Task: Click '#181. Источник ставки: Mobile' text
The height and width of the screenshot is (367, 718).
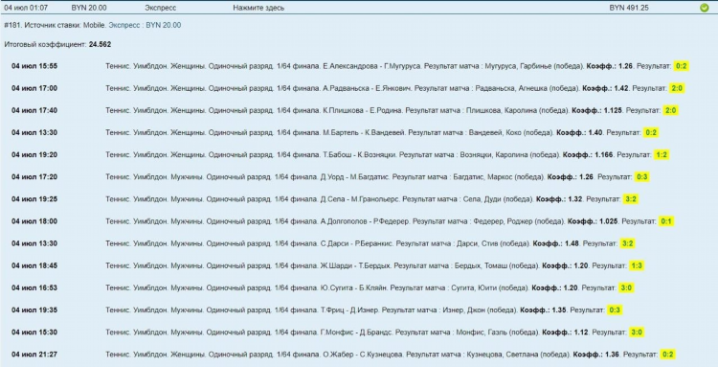Action: (55, 25)
